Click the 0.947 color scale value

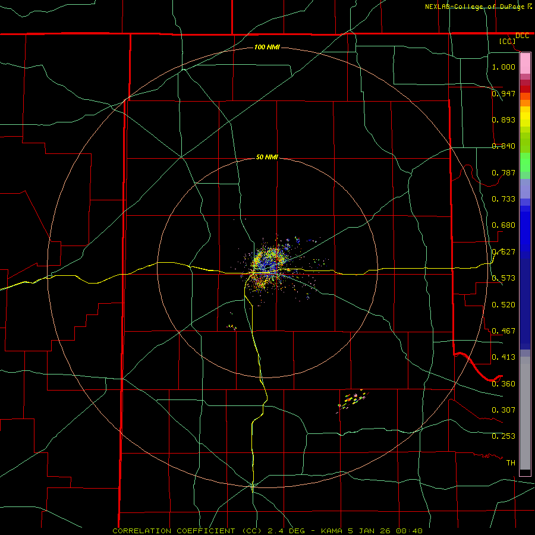(x=503, y=93)
